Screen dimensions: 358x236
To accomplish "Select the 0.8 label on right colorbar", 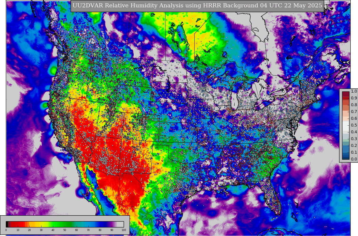I will 354,105.
